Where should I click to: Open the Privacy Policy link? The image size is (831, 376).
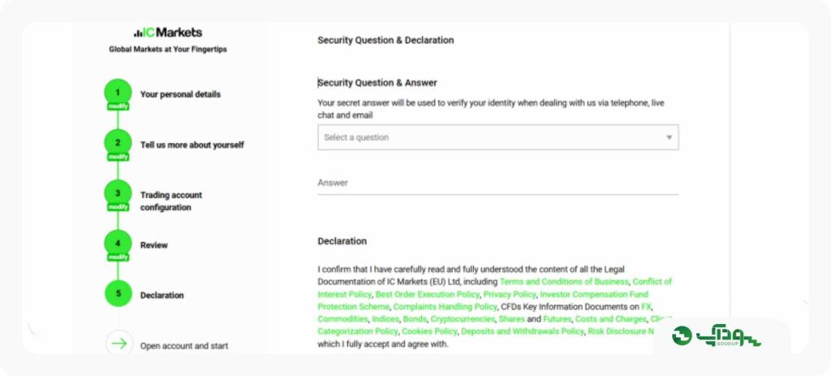[510, 294]
